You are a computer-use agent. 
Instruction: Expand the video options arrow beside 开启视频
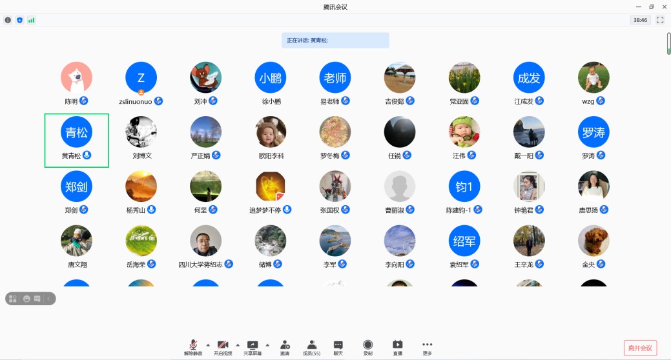point(238,345)
